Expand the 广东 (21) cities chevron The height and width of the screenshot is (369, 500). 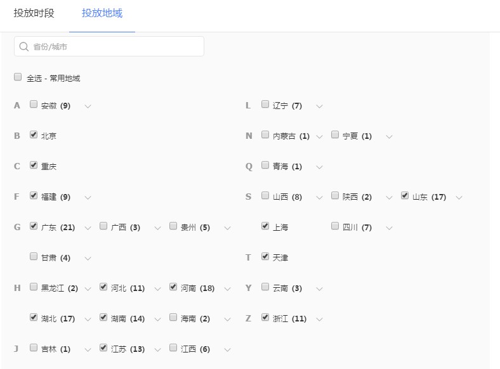coord(88,228)
